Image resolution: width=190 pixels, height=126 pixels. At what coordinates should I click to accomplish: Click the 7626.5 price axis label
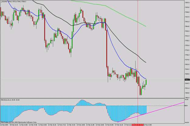pos(187,69)
